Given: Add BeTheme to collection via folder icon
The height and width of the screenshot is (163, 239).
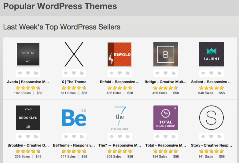Looking at the screenshot, I should tap(82, 137).
